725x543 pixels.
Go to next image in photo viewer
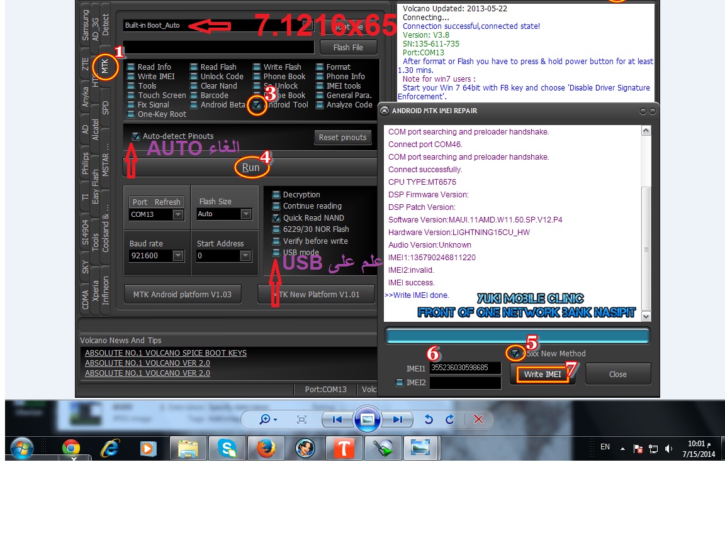pos(397,419)
